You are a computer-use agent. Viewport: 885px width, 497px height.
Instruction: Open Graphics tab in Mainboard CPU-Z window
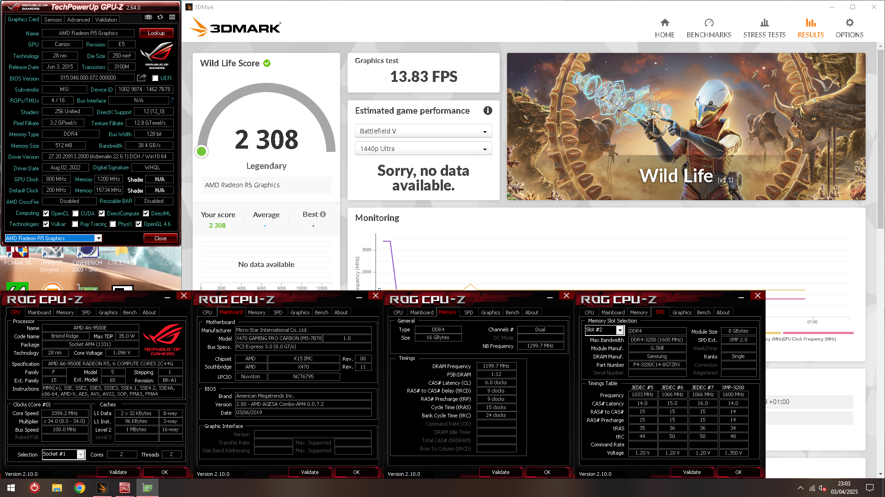point(300,312)
